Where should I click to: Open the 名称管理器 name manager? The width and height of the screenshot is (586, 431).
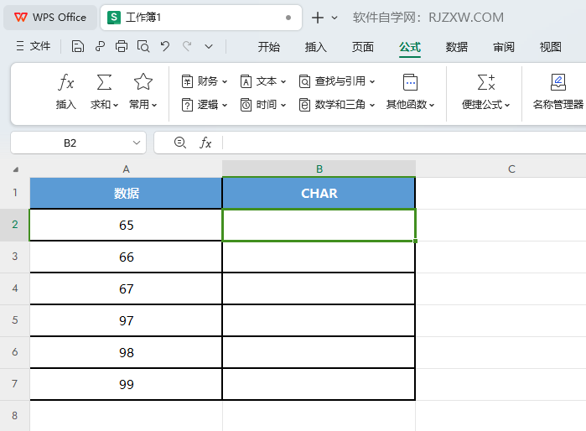click(558, 91)
